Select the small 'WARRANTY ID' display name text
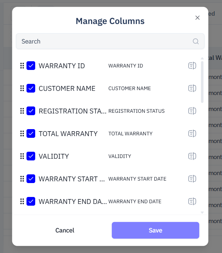The image size is (222, 253). coord(126,66)
